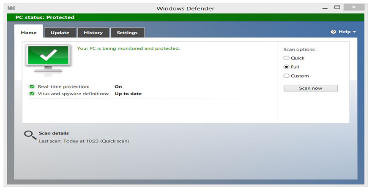
Task: Switch to the Home tab
Action: pos(29,32)
